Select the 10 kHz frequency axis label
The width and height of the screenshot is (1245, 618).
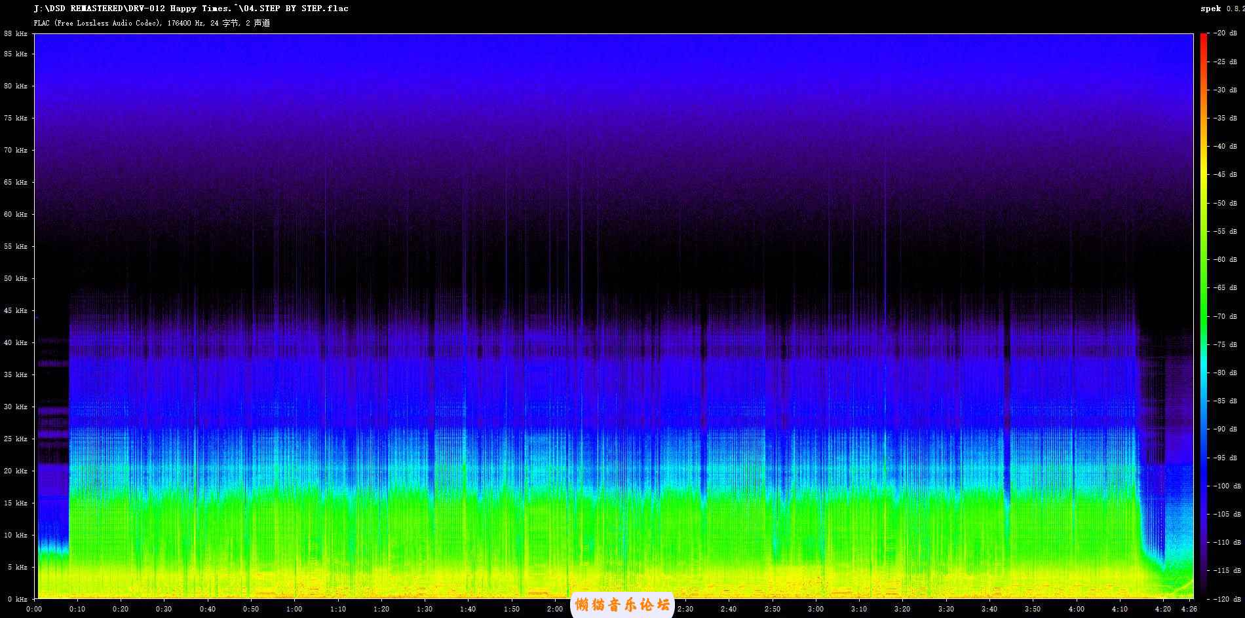point(16,536)
